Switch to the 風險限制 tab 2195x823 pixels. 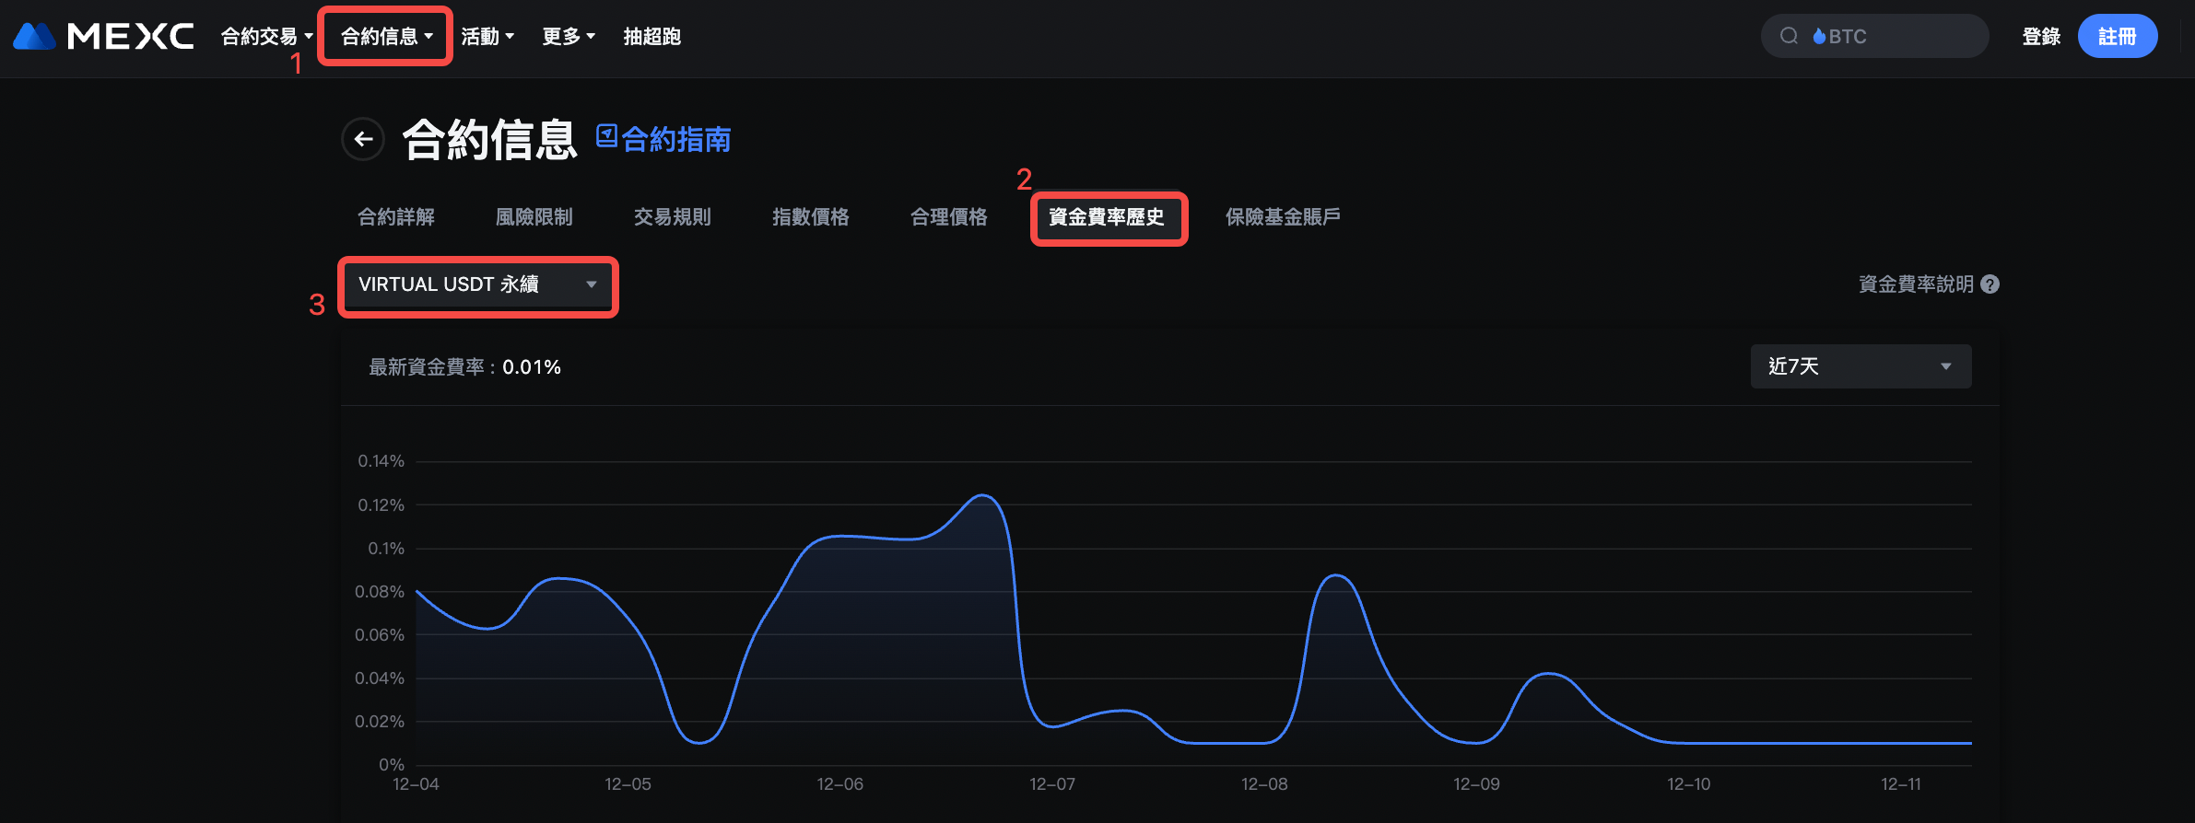pyautogui.click(x=534, y=217)
